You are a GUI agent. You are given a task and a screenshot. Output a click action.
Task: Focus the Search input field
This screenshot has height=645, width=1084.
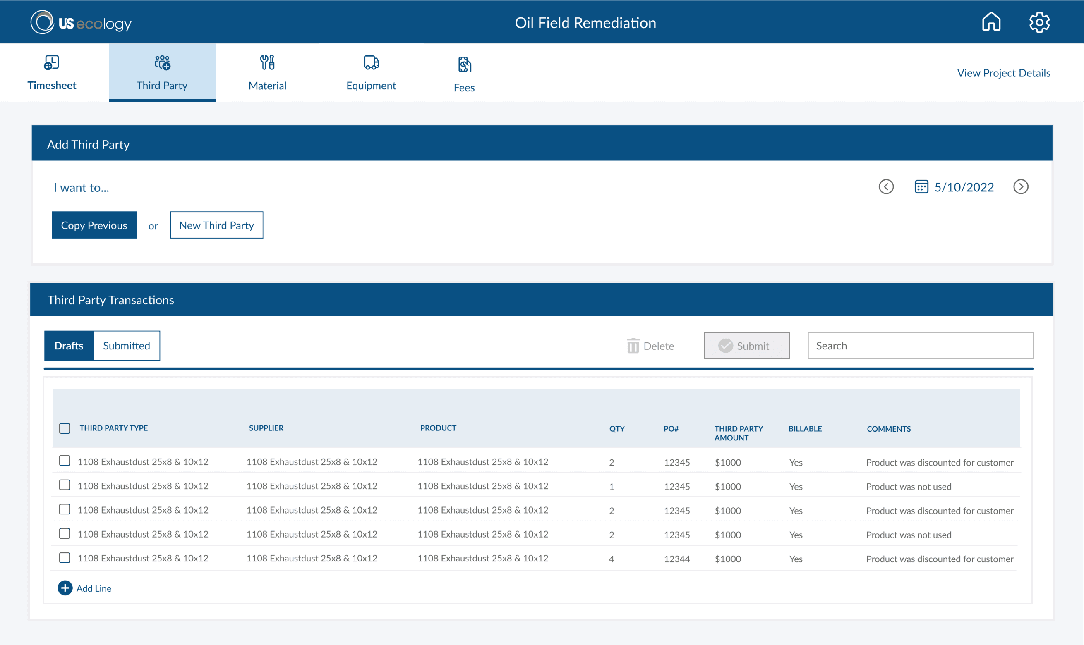coord(920,346)
